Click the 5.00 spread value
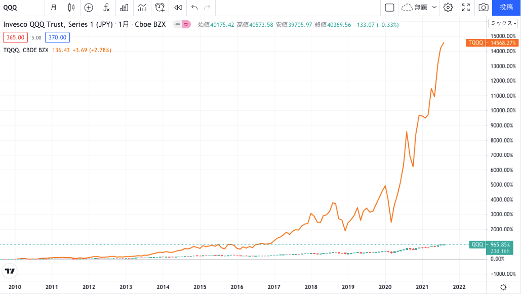This screenshot has width=521, height=294. (36, 38)
